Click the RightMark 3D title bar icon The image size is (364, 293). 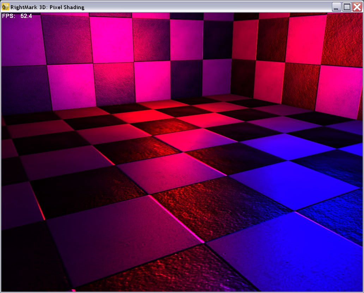[x=5, y=7]
